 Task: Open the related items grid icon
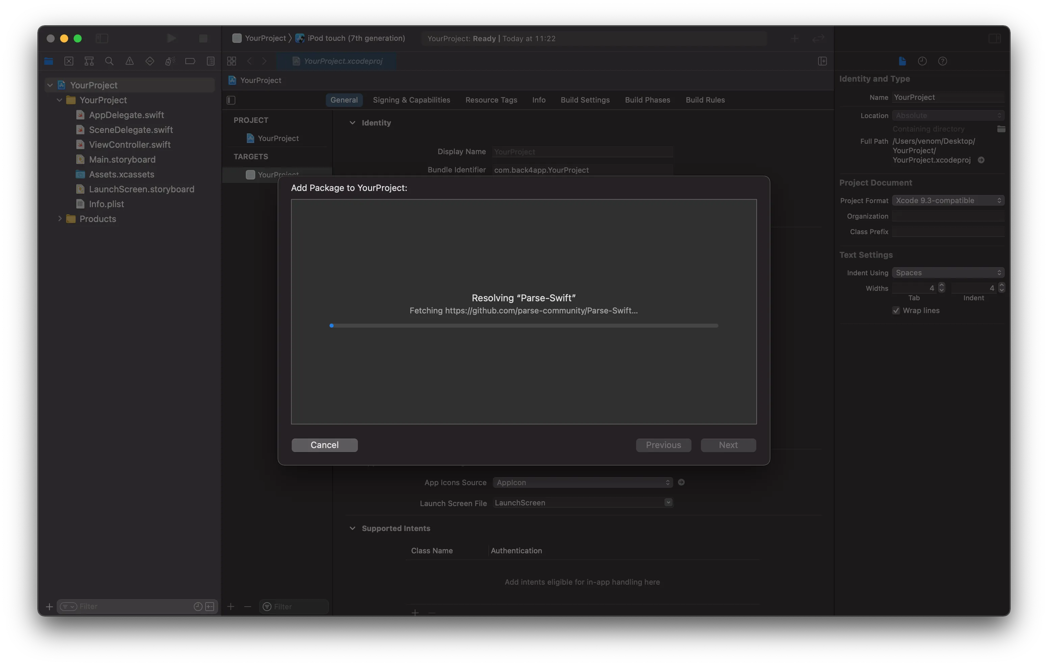(232, 61)
